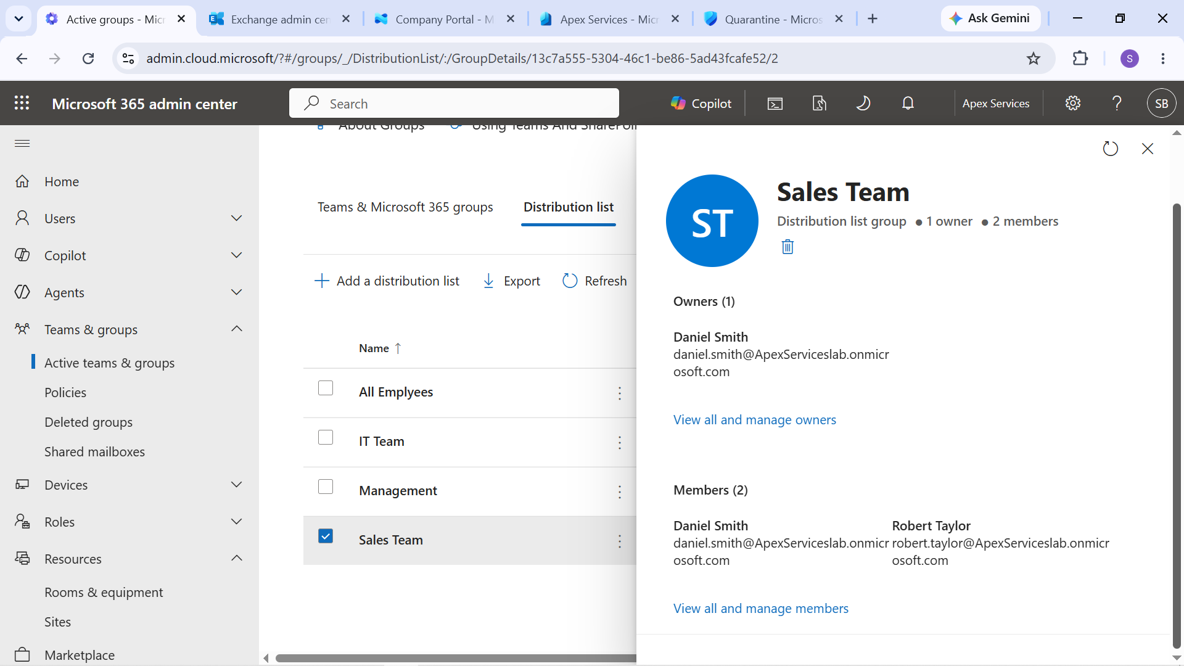1184x666 pixels.
Task: Export the distribution lists
Action: coord(511,281)
